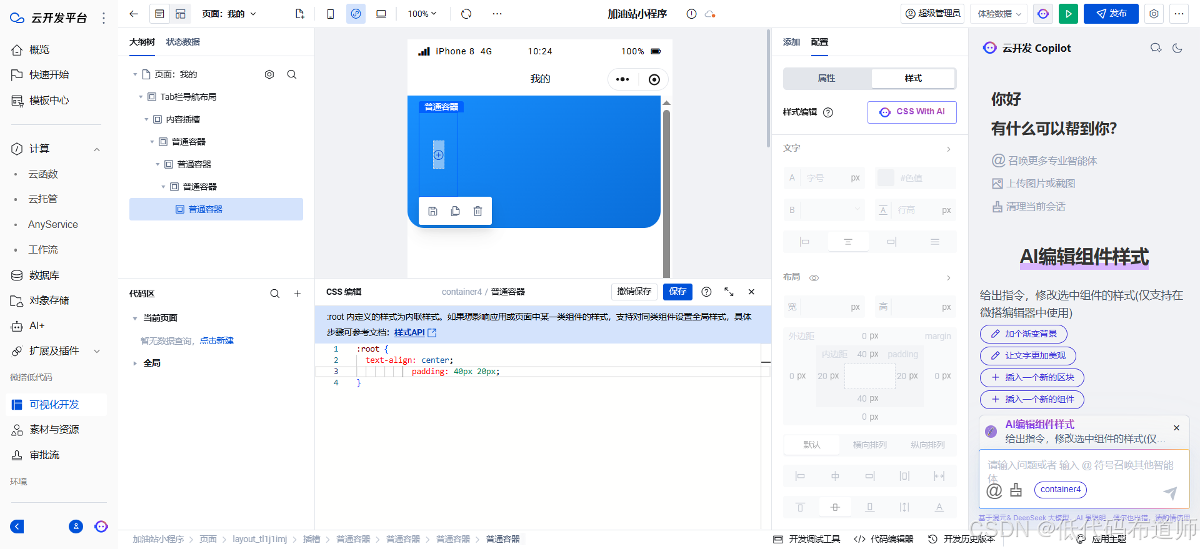The image size is (1200, 549).
Task: Open the font weight B dropdown
Action: (824, 210)
